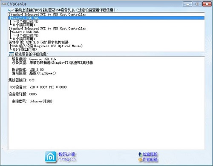The width and height of the screenshot is (213, 166).
Task: Click the selected-device details header icon
Action: coord(12,54)
